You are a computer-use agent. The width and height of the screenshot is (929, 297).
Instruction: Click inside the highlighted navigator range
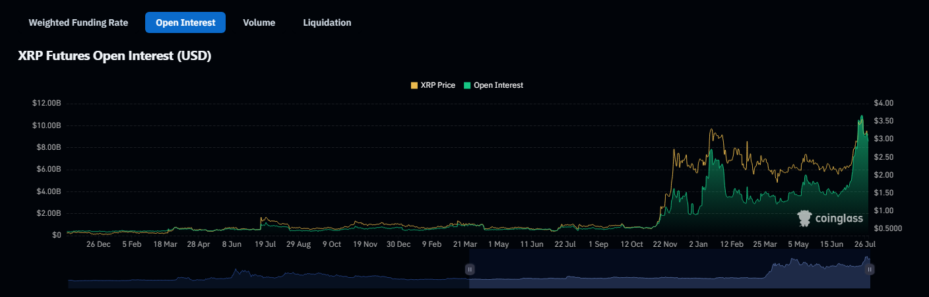tap(660, 274)
